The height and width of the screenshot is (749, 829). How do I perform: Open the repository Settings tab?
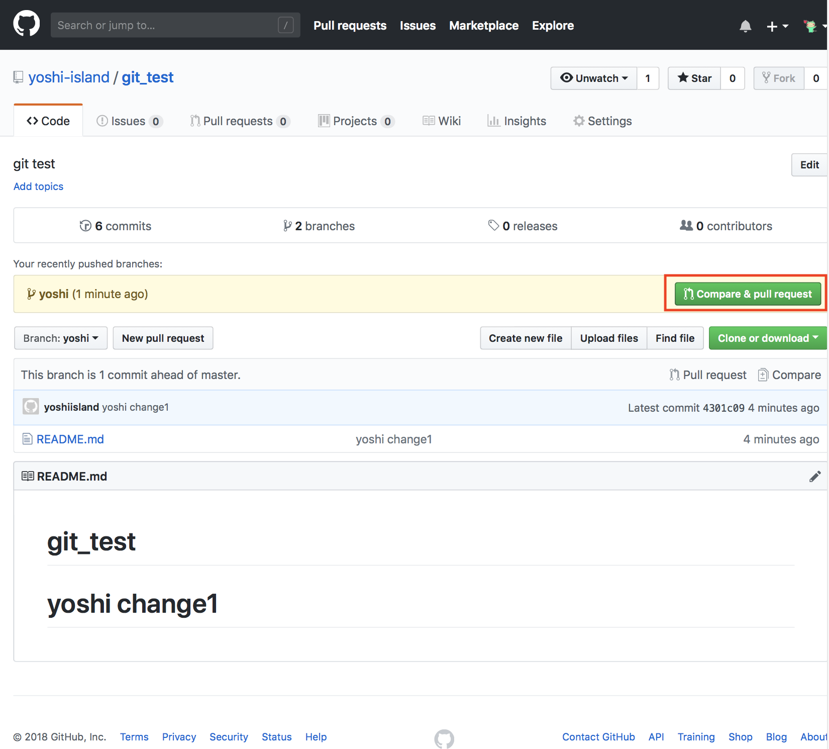coord(602,121)
